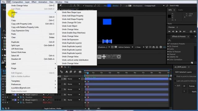Image resolution: width=198 pixels, height=111 pixels.
Task: Toggle Shy layers icon in timeline header
Action: [67, 72]
